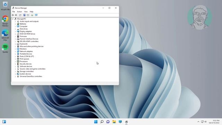Open the File menu in Device Manager

coord(14,11)
